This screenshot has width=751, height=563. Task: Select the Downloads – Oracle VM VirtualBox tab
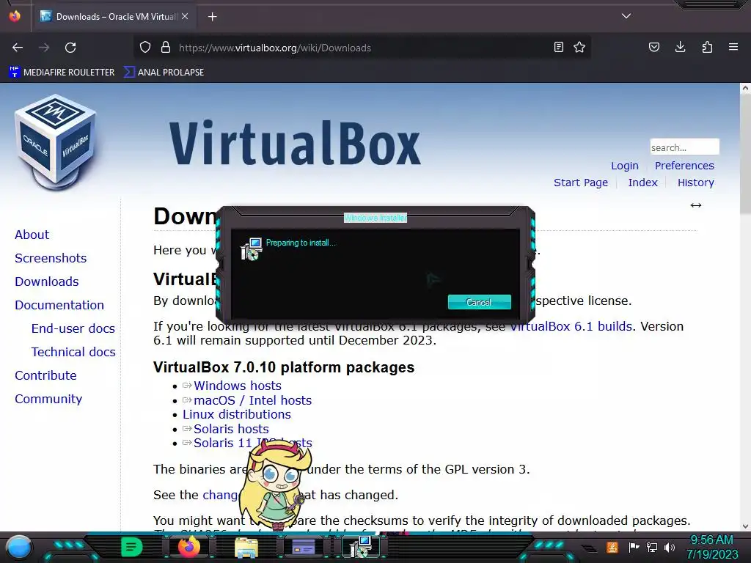(114, 17)
